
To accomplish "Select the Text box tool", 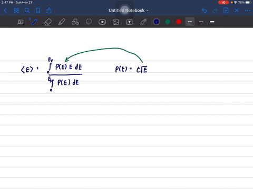I will (130, 22).
